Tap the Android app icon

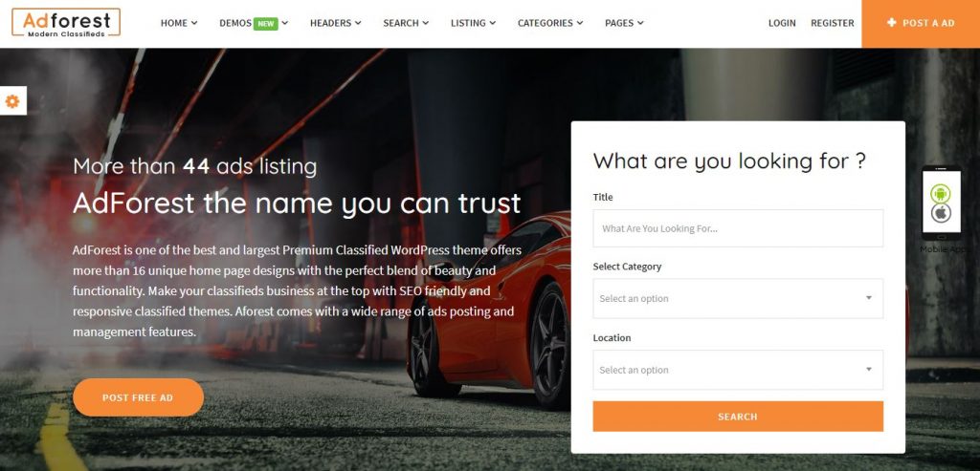click(940, 193)
